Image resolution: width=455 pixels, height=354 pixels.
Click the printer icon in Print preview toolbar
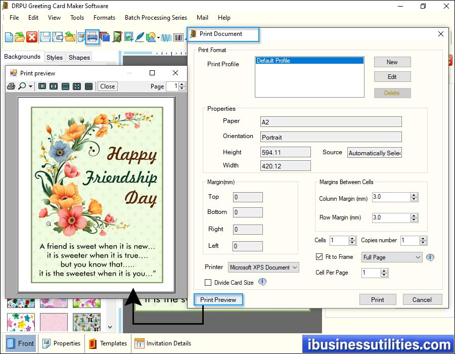(11, 86)
